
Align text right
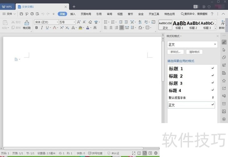(x=116, y=28)
